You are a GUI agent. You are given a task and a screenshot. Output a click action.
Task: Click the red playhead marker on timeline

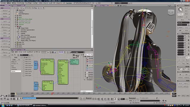point(52,94)
